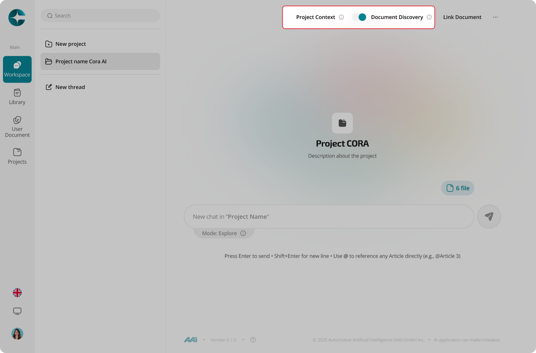Toggle the Document Discovery switch
Image resolution: width=536 pixels, height=353 pixels.
359,17
